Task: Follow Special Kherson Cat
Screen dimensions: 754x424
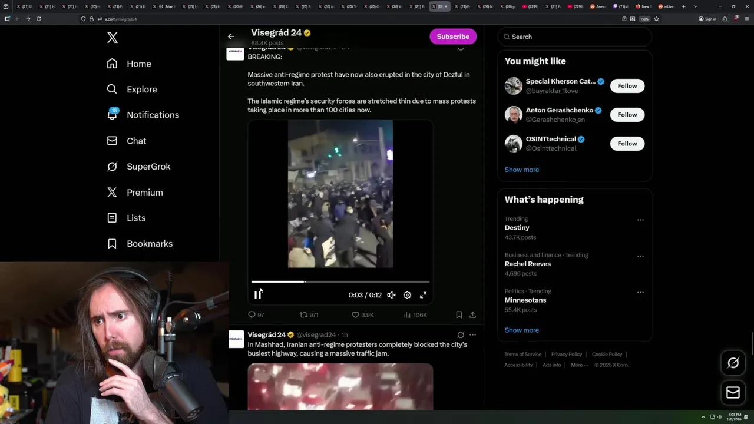Action: click(x=627, y=86)
